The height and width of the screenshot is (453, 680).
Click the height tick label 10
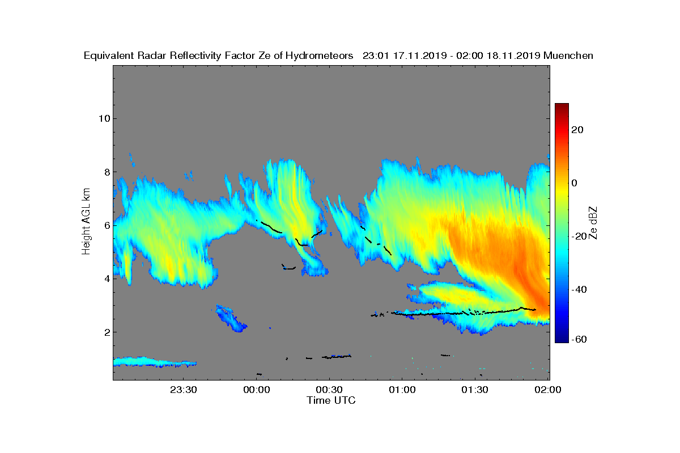pos(103,118)
